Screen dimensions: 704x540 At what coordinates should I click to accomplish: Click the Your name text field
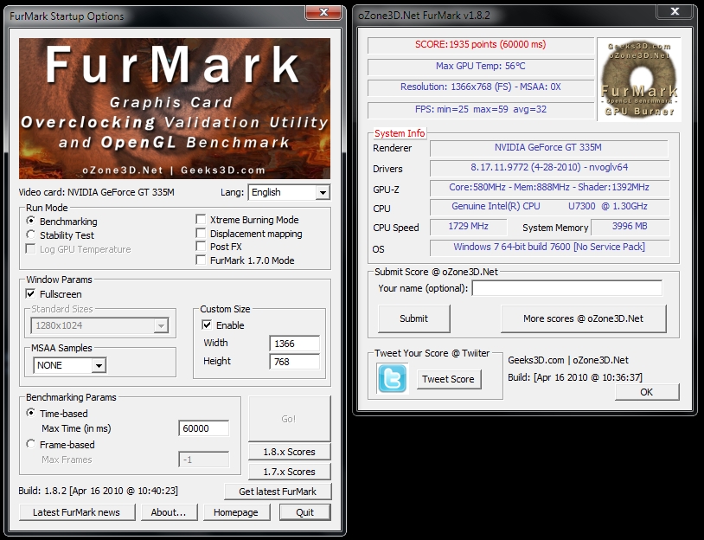(567, 288)
